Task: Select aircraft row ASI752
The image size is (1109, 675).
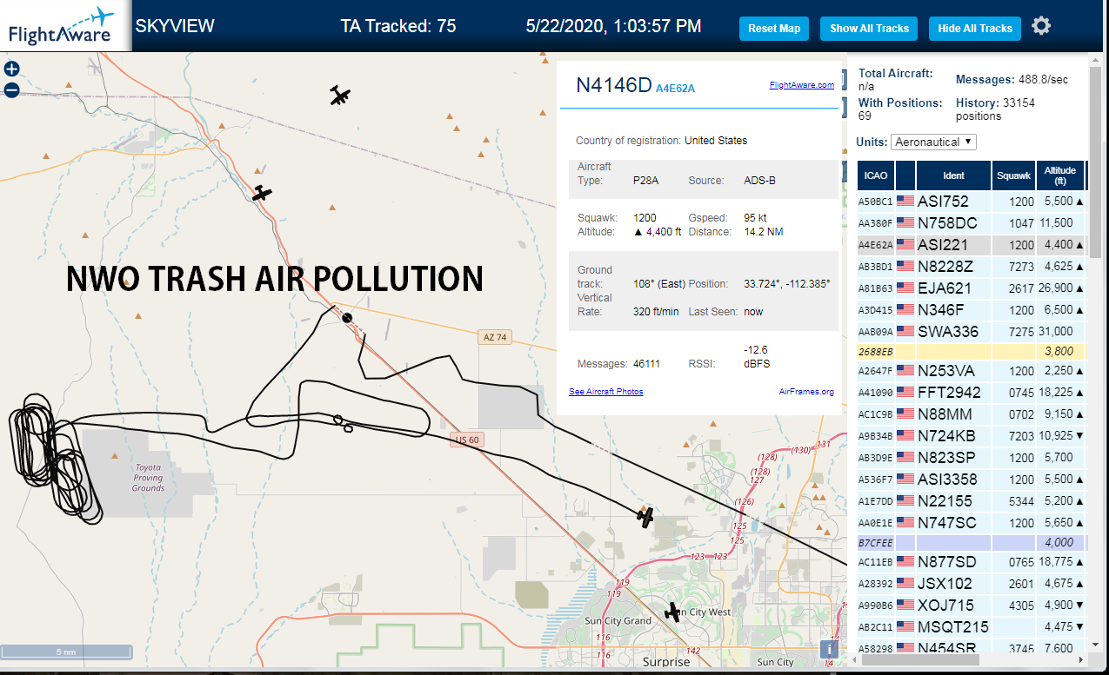Action: point(972,202)
